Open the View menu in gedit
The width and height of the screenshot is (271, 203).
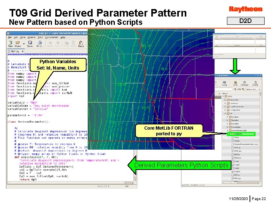pyautogui.click(x=23, y=37)
